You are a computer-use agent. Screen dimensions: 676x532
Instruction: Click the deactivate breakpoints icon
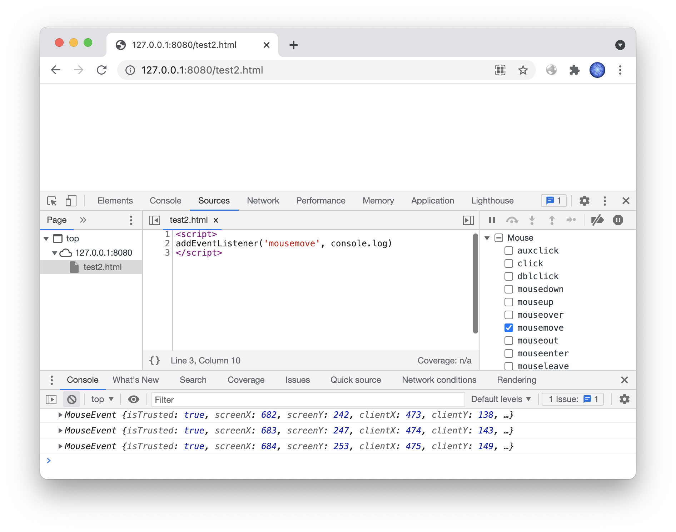(597, 220)
